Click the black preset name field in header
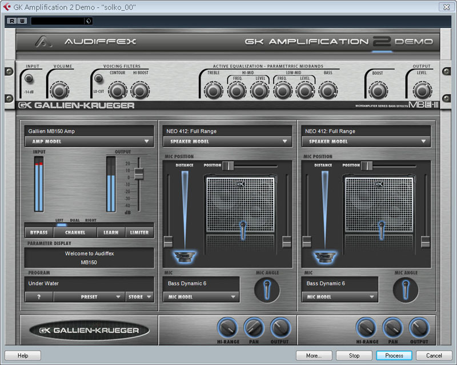Viewport: 457px width, 365px height. 58,21
